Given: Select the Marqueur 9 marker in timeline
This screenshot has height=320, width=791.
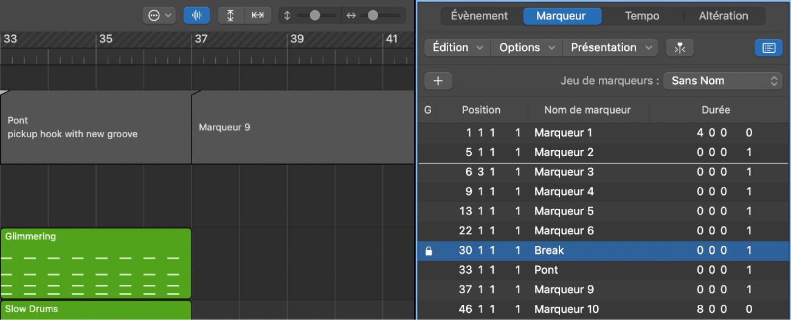Looking at the screenshot, I should coord(302,128).
